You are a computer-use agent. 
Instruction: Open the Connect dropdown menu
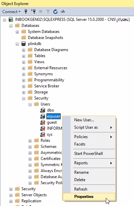[x=11, y=11]
